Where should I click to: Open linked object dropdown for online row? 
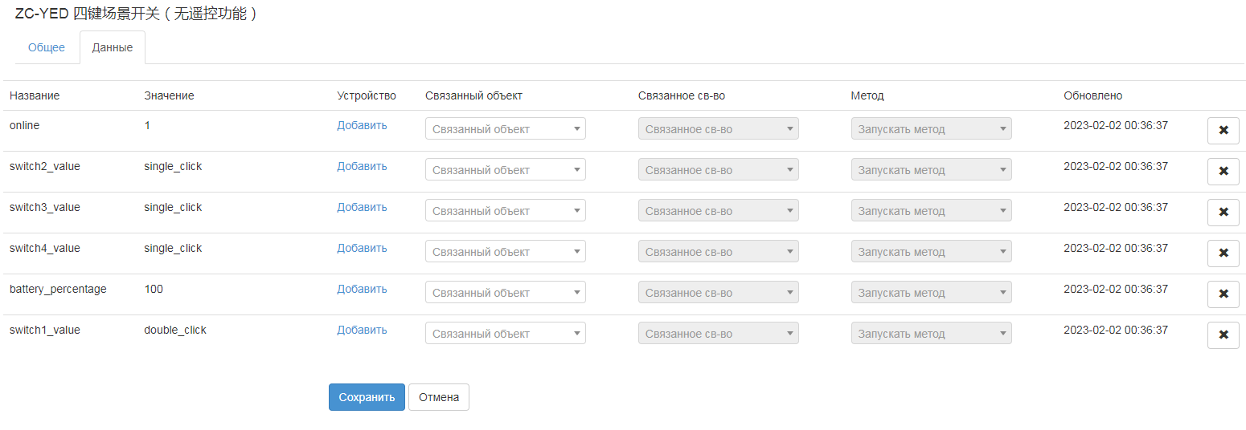click(x=505, y=129)
